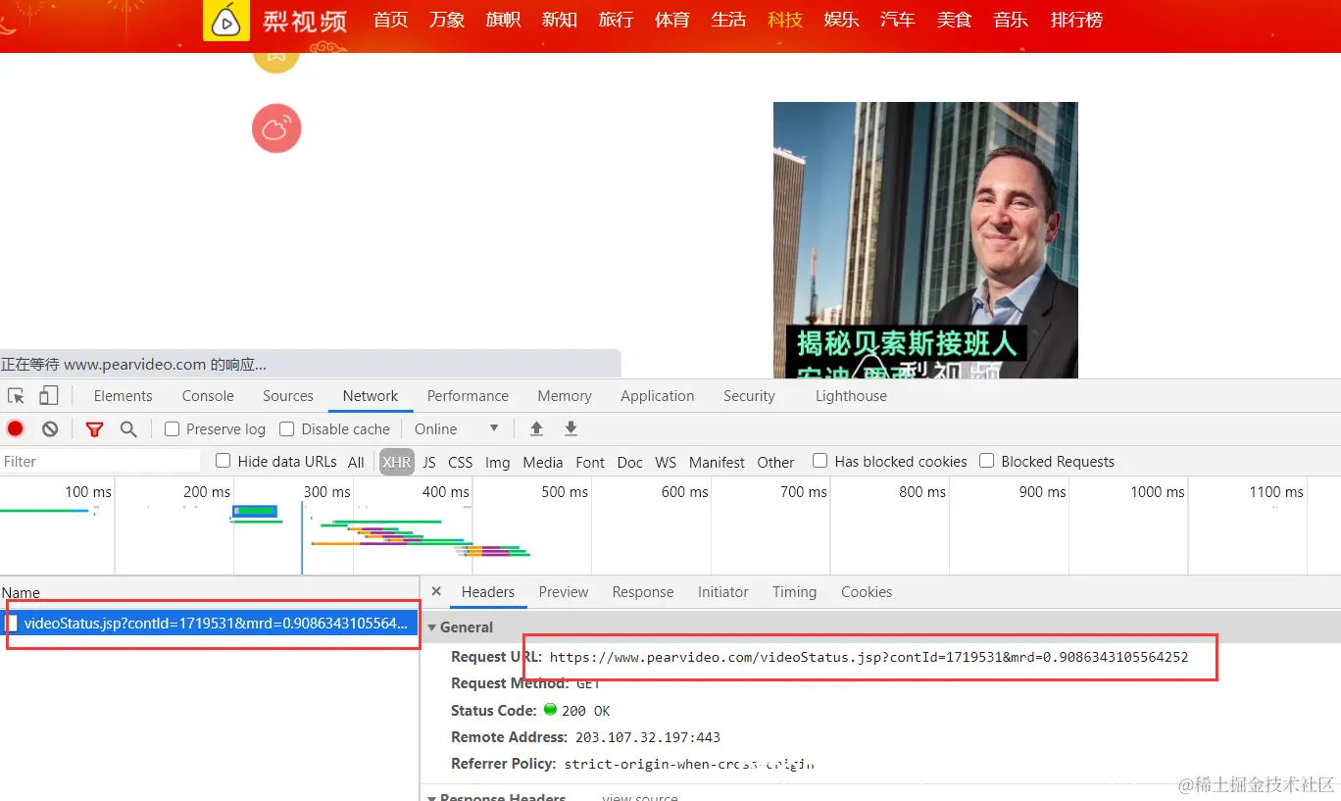Open the network filter funnel icon
1341x801 pixels.
(x=94, y=428)
